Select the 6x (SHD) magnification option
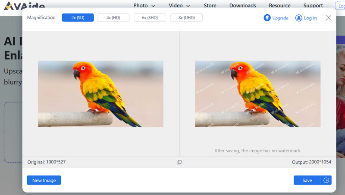 pos(150,18)
